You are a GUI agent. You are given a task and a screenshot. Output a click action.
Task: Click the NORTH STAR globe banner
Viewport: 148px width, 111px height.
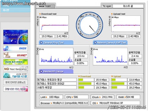(16, 37)
